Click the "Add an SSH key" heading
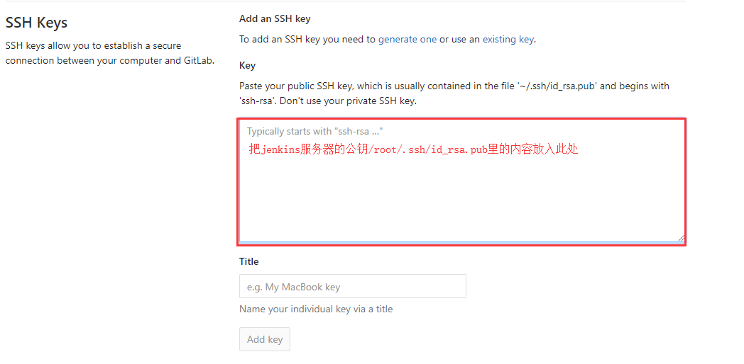Image resolution: width=744 pixels, height=364 pixels. tap(275, 19)
